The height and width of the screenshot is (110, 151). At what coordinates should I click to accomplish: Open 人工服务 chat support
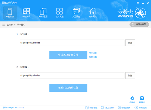[76, 13]
